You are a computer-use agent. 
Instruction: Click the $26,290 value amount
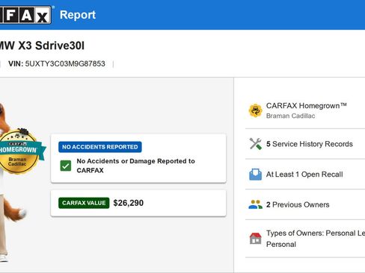pyautogui.click(x=129, y=203)
